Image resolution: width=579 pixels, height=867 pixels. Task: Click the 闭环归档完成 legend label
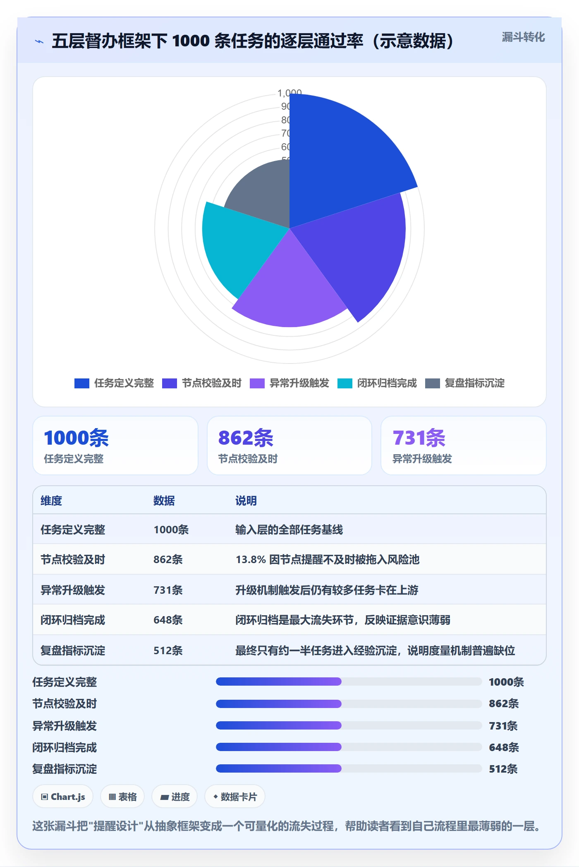coord(387,383)
